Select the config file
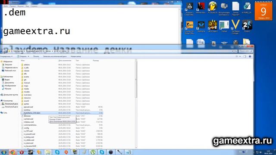The image size is (276, 155). click(26, 128)
